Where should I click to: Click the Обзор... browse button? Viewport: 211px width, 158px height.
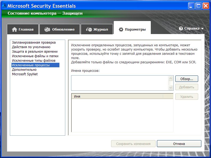coord(187,79)
